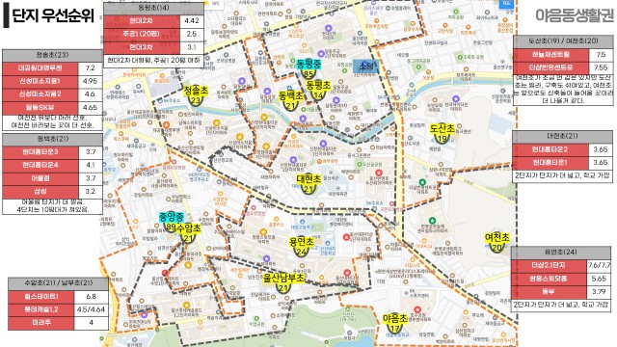Select the 어울림 row label
Screen dimensions: 617x347
tap(40, 178)
